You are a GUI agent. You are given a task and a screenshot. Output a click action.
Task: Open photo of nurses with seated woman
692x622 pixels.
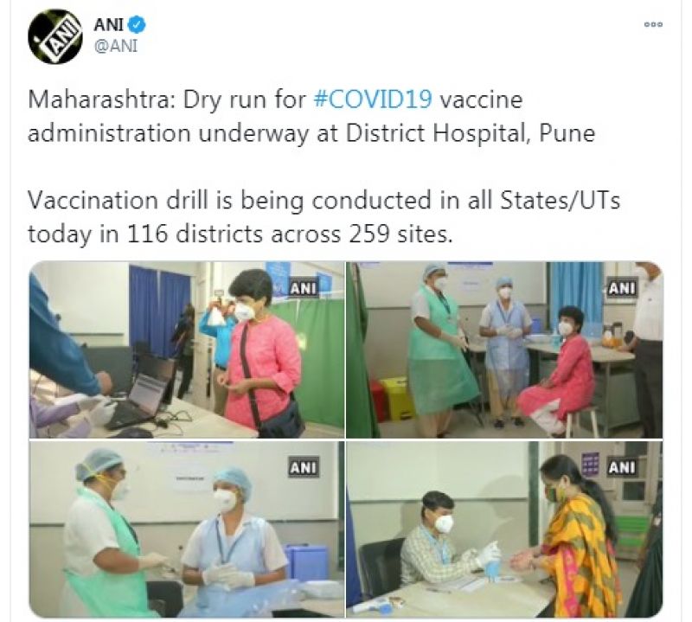pyautogui.click(x=504, y=349)
